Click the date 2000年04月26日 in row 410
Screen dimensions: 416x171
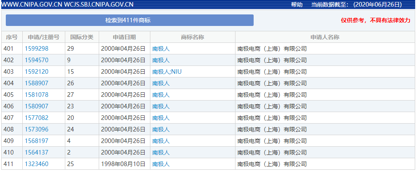pyautogui.click(x=124, y=152)
